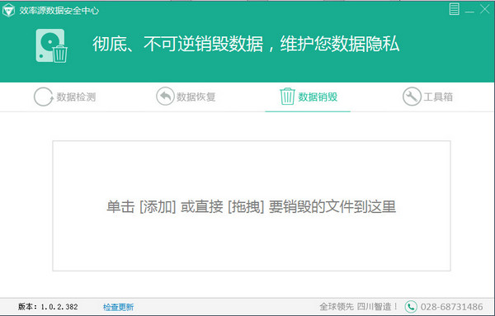Open the 工具箱 tab
Image resolution: width=495 pixels, height=316 pixels.
(x=427, y=97)
